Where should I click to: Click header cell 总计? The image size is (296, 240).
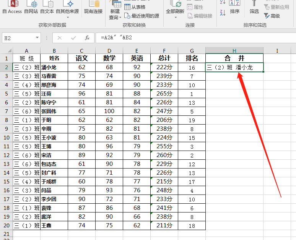coord(164,58)
